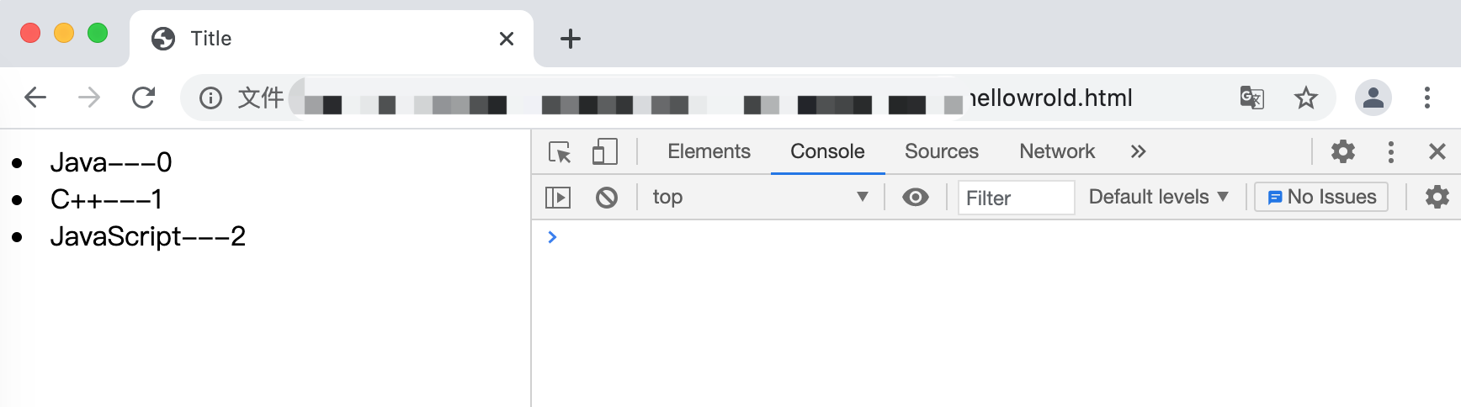Image resolution: width=1461 pixels, height=407 pixels.
Task: Clear the console with the ban icon
Action: pyautogui.click(x=607, y=198)
